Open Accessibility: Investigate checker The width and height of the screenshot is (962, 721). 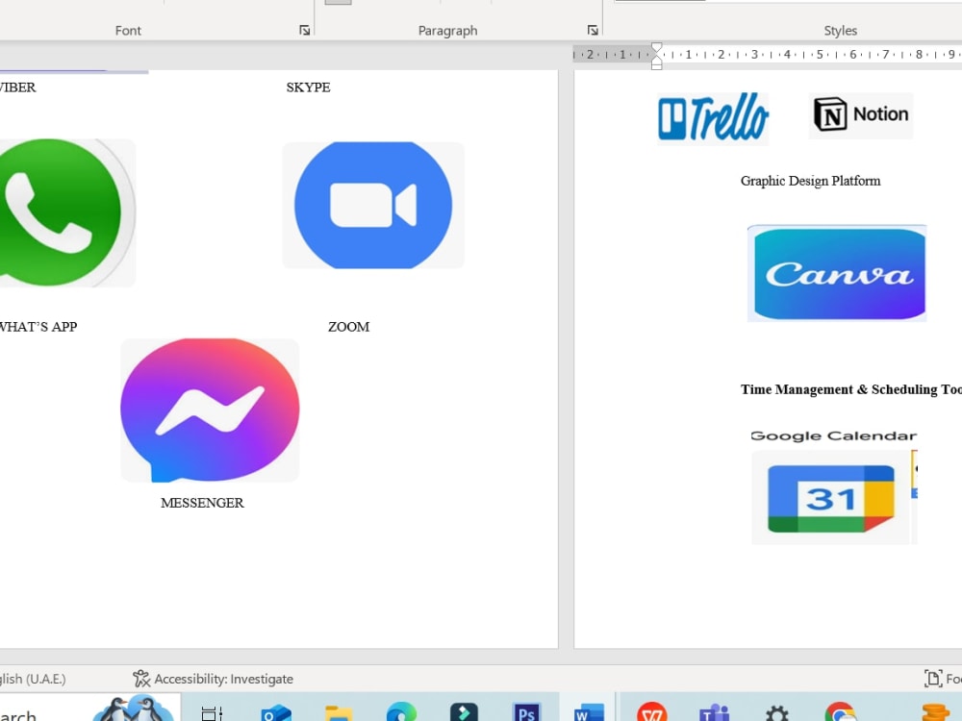tap(213, 679)
